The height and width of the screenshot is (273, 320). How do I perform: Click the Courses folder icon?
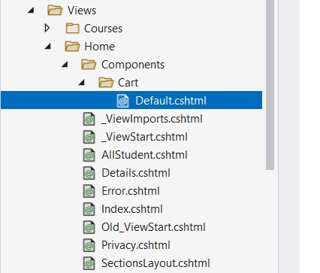[x=72, y=29]
